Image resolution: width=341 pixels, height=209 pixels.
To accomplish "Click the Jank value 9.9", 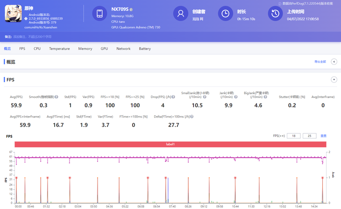I will [228, 105].
